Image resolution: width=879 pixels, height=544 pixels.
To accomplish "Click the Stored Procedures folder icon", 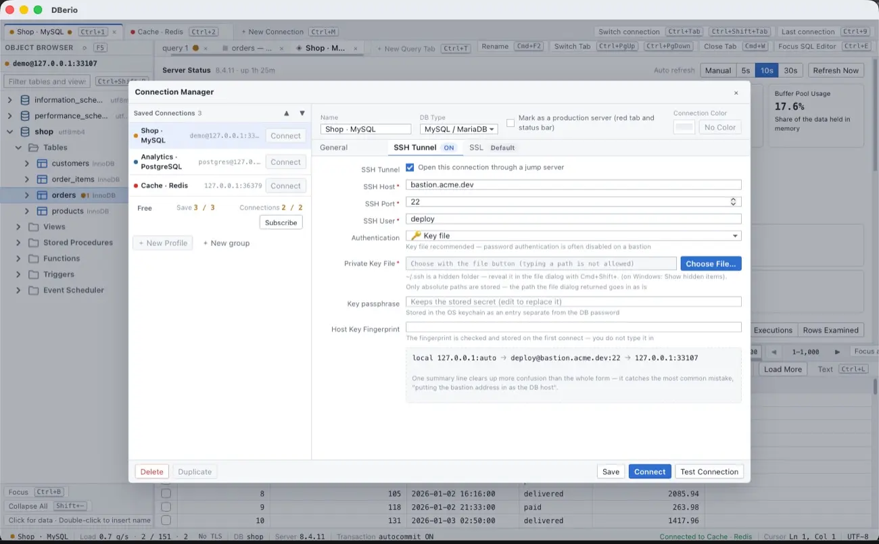I will [33, 243].
